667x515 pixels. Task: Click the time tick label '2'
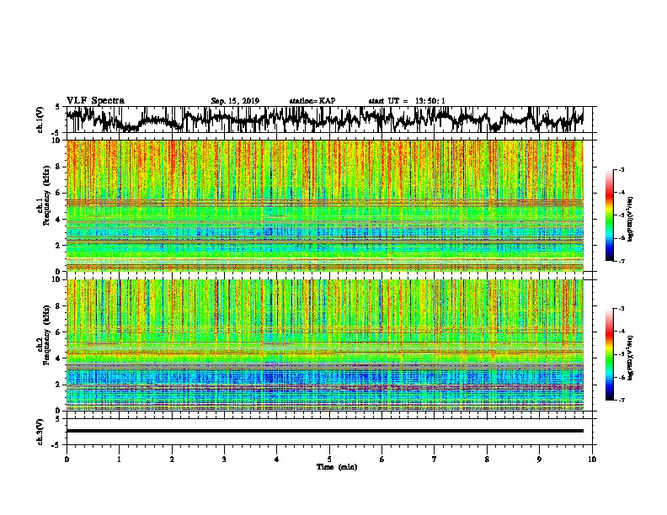(x=172, y=459)
